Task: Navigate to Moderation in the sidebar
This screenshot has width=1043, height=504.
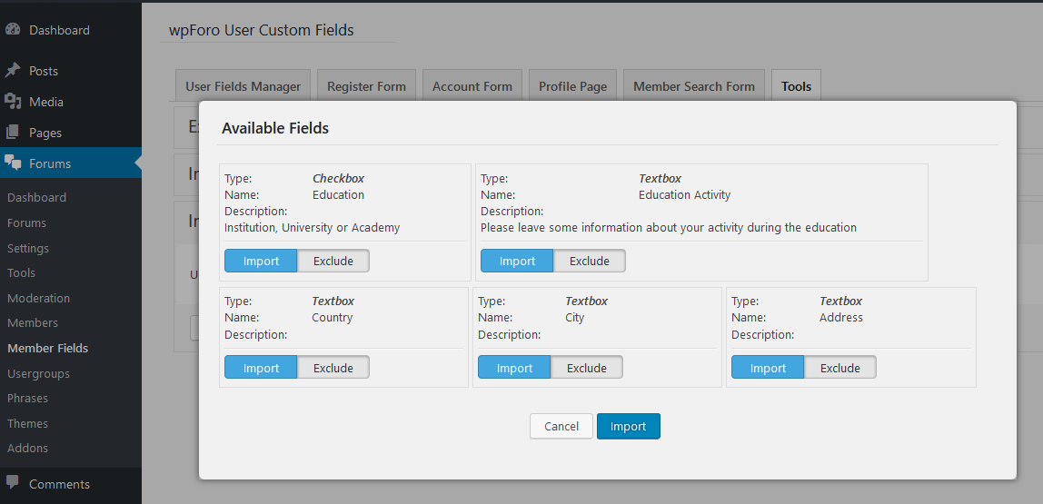Action: 38,298
